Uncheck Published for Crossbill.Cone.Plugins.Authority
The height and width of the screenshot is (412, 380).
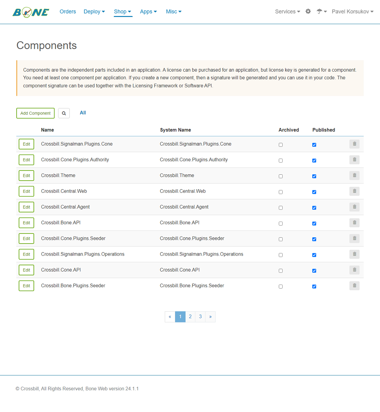[x=314, y=161]
